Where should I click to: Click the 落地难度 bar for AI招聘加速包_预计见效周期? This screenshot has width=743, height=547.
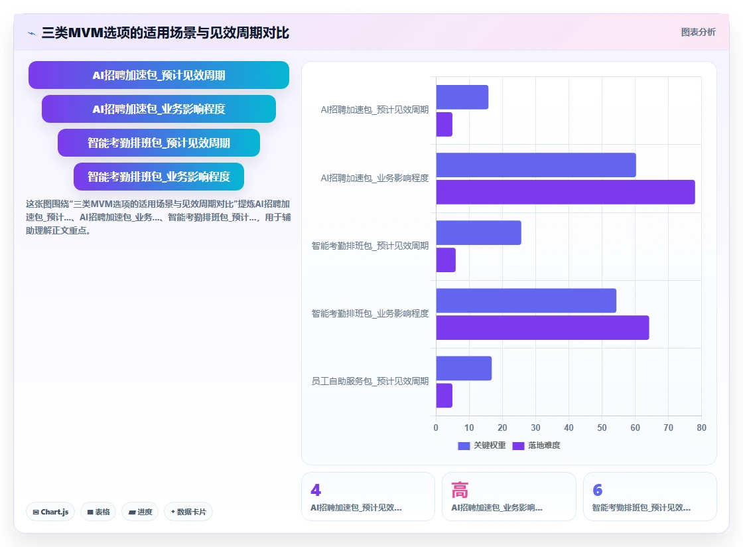(x=444, y=124)
